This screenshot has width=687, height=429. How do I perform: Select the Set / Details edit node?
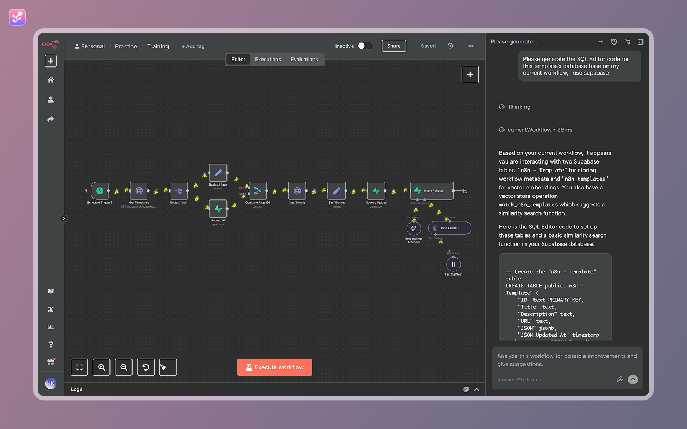(x=337, y=190)
